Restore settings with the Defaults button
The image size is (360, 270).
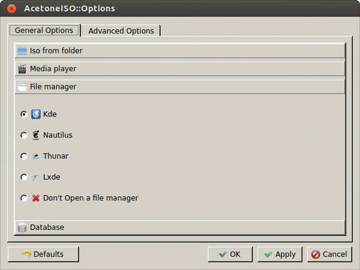43,254
